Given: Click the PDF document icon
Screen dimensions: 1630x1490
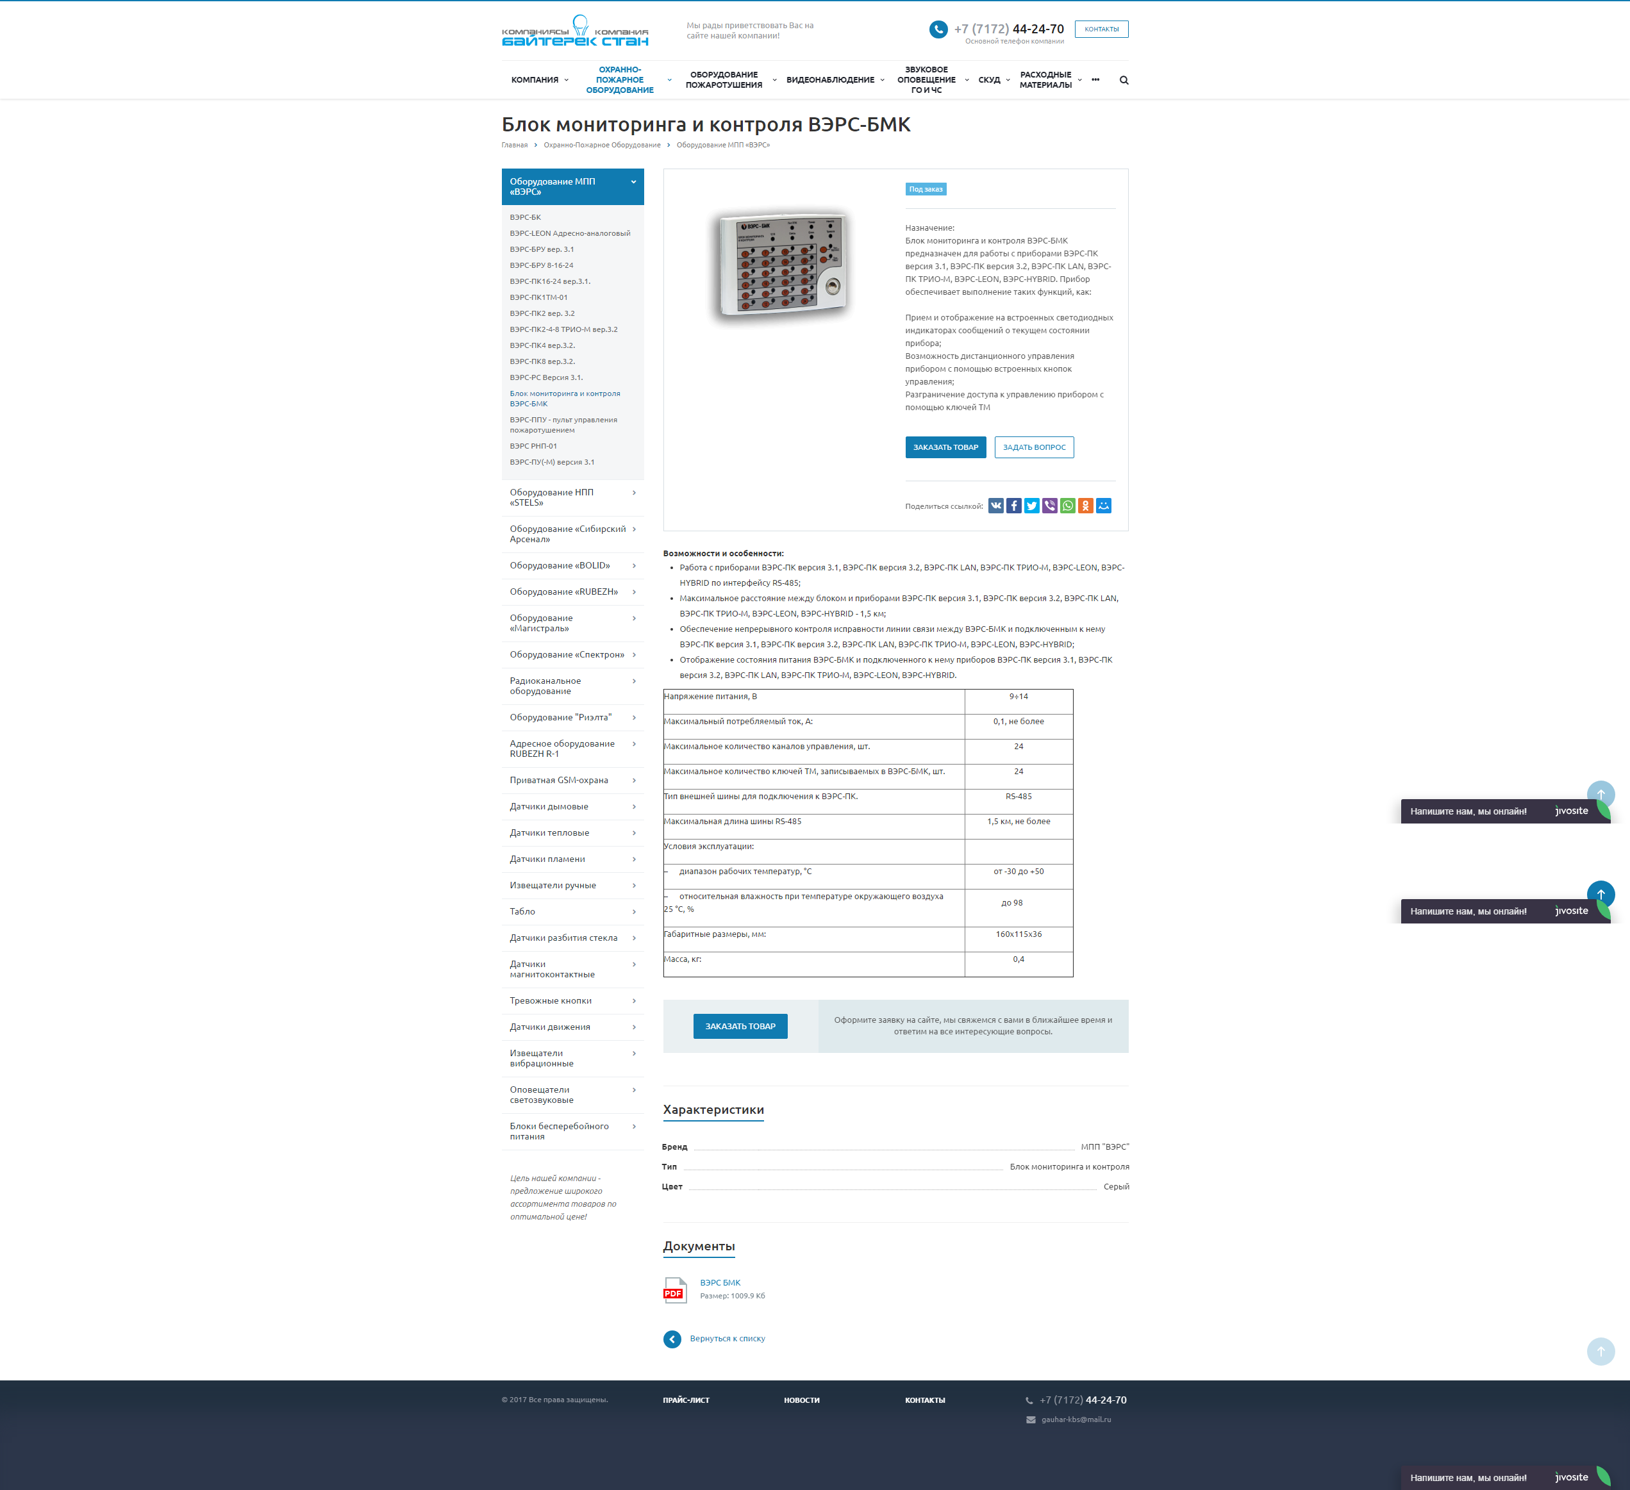Looking at the screenshot, I should (x=674, y=1289).
